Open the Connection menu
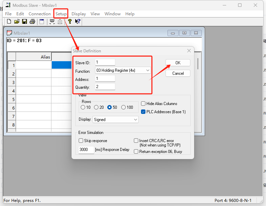The image size is (266, 206). click(40, 14)
